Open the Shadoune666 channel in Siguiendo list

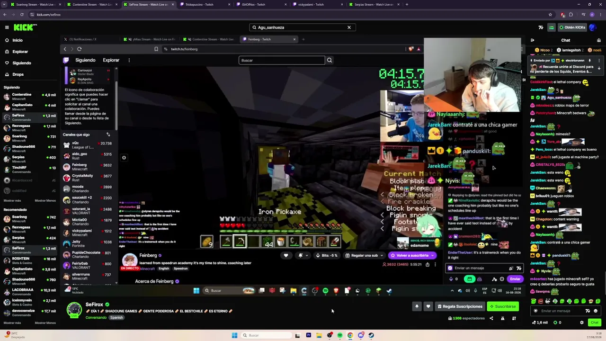pyautogui.click(x=29, y=149)
